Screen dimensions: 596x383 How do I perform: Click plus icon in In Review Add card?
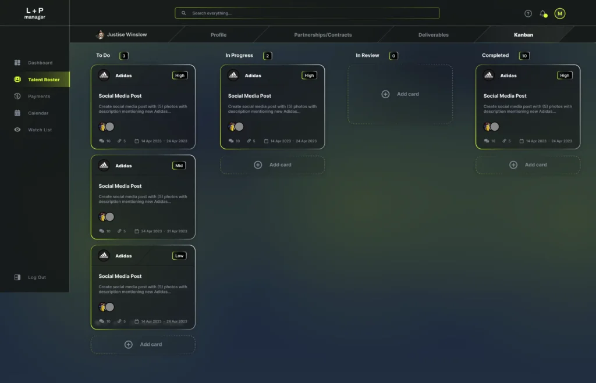pyautogui.click(x=385, y=94)
